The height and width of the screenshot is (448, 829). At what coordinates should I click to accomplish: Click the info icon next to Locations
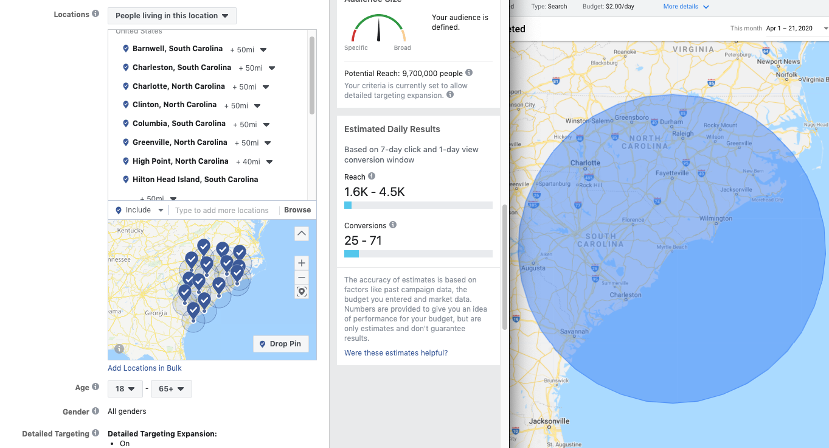click(95, 14)
